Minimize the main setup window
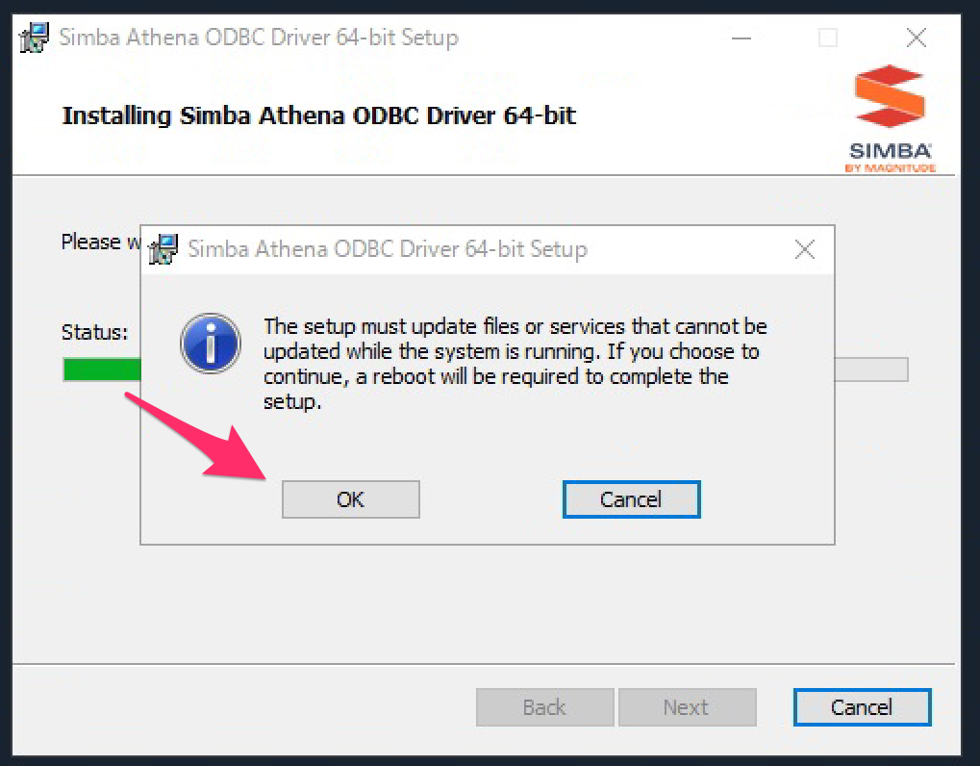 (x=741, y=38)
